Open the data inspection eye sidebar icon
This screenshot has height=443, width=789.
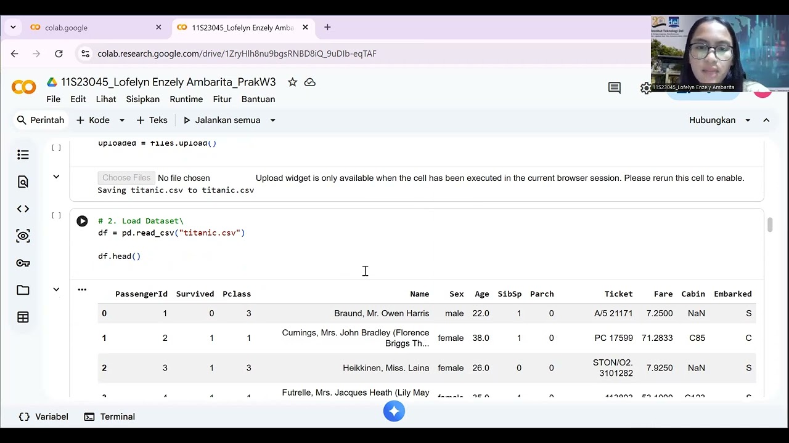point(23,236)
